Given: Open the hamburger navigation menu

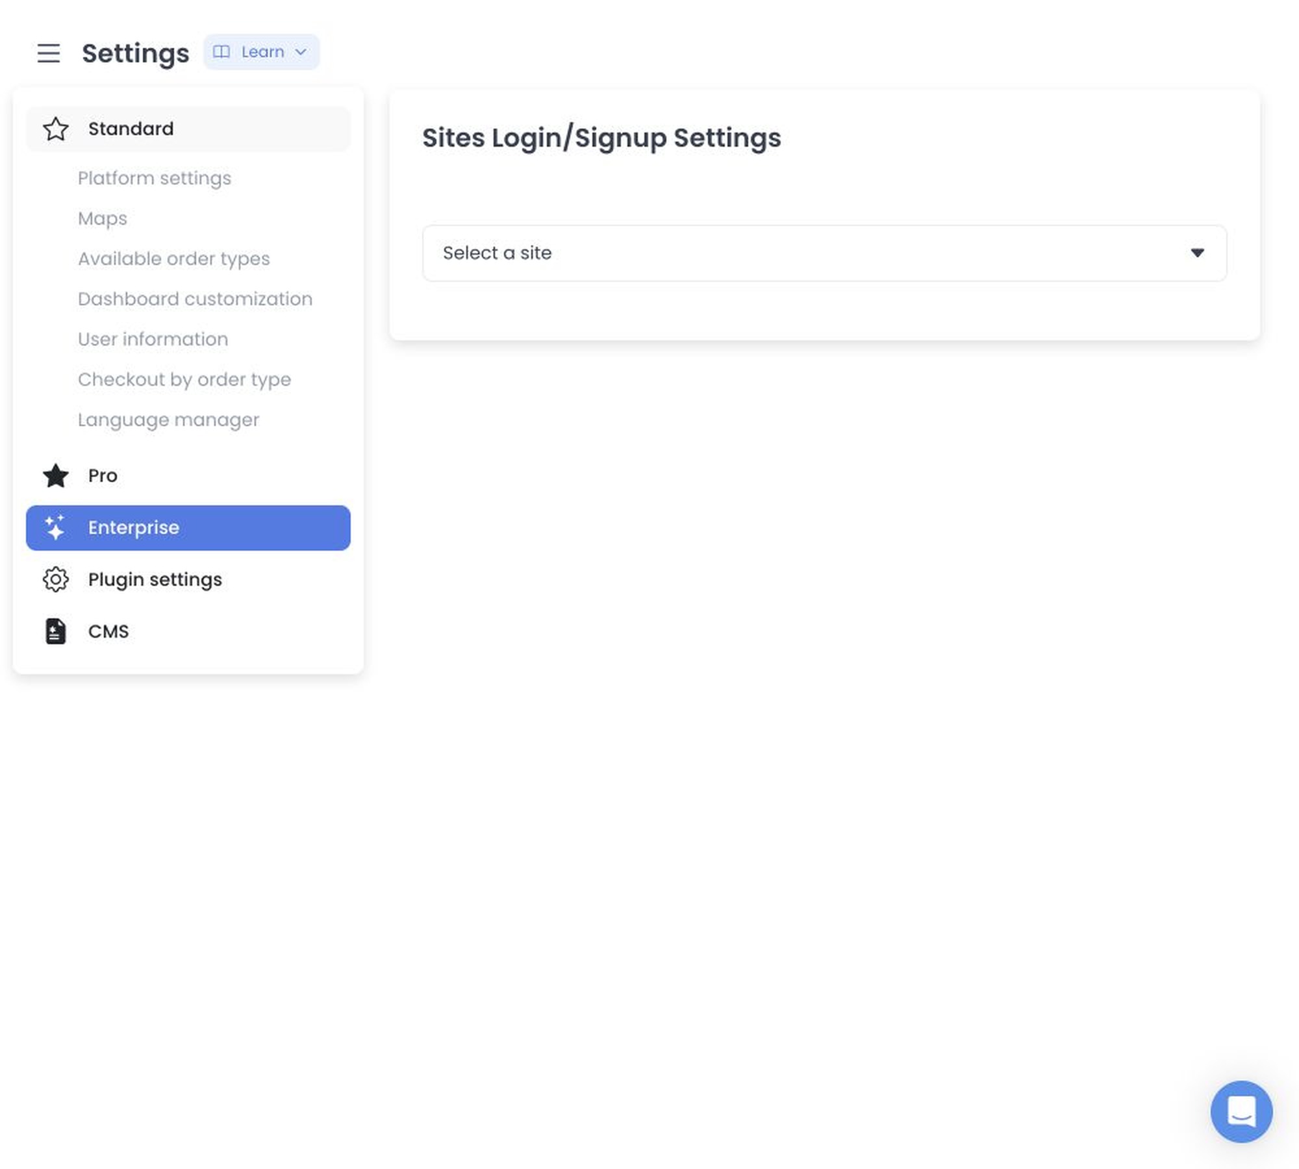Looking at the screenshot, I should (x=49, y=53).
